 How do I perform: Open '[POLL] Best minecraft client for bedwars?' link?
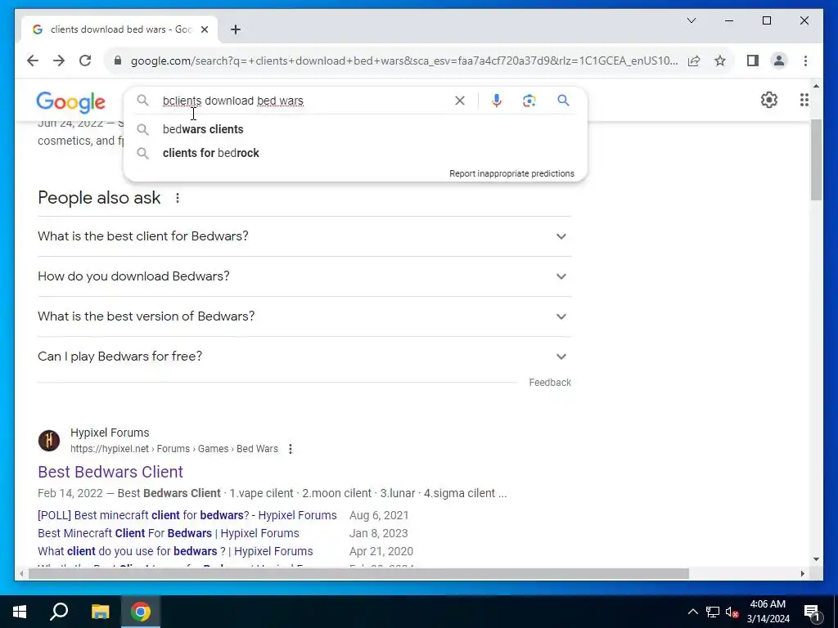click(x=187, y=515)
